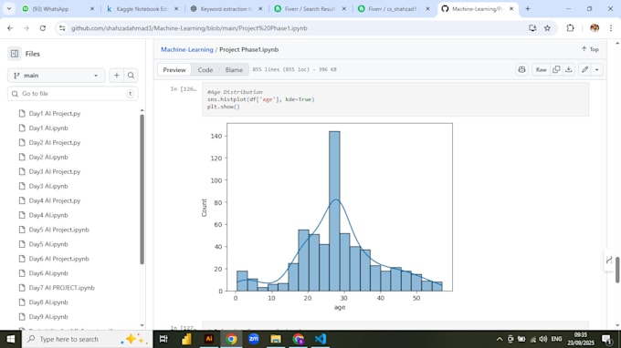Add a new file with plus icon

tap(117, 76)
